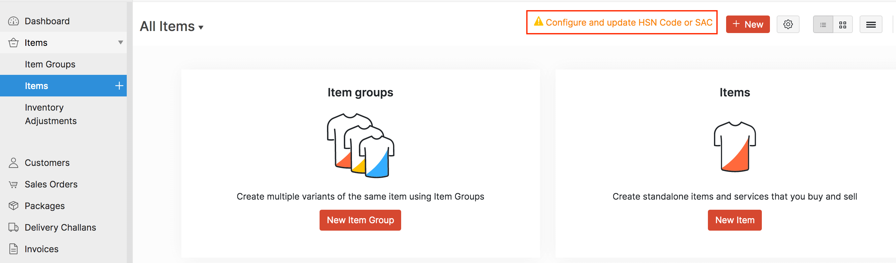Select the Dashboard icon in sidebar

tap(13, 21)
